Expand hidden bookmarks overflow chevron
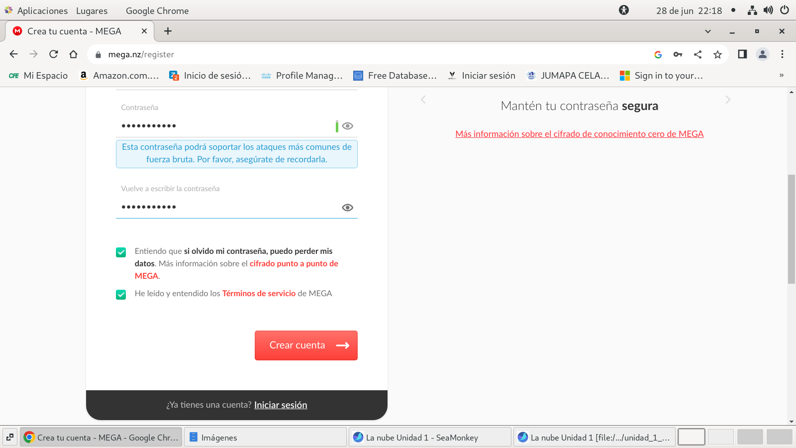796x448 pixels. [x=782, y=75]
